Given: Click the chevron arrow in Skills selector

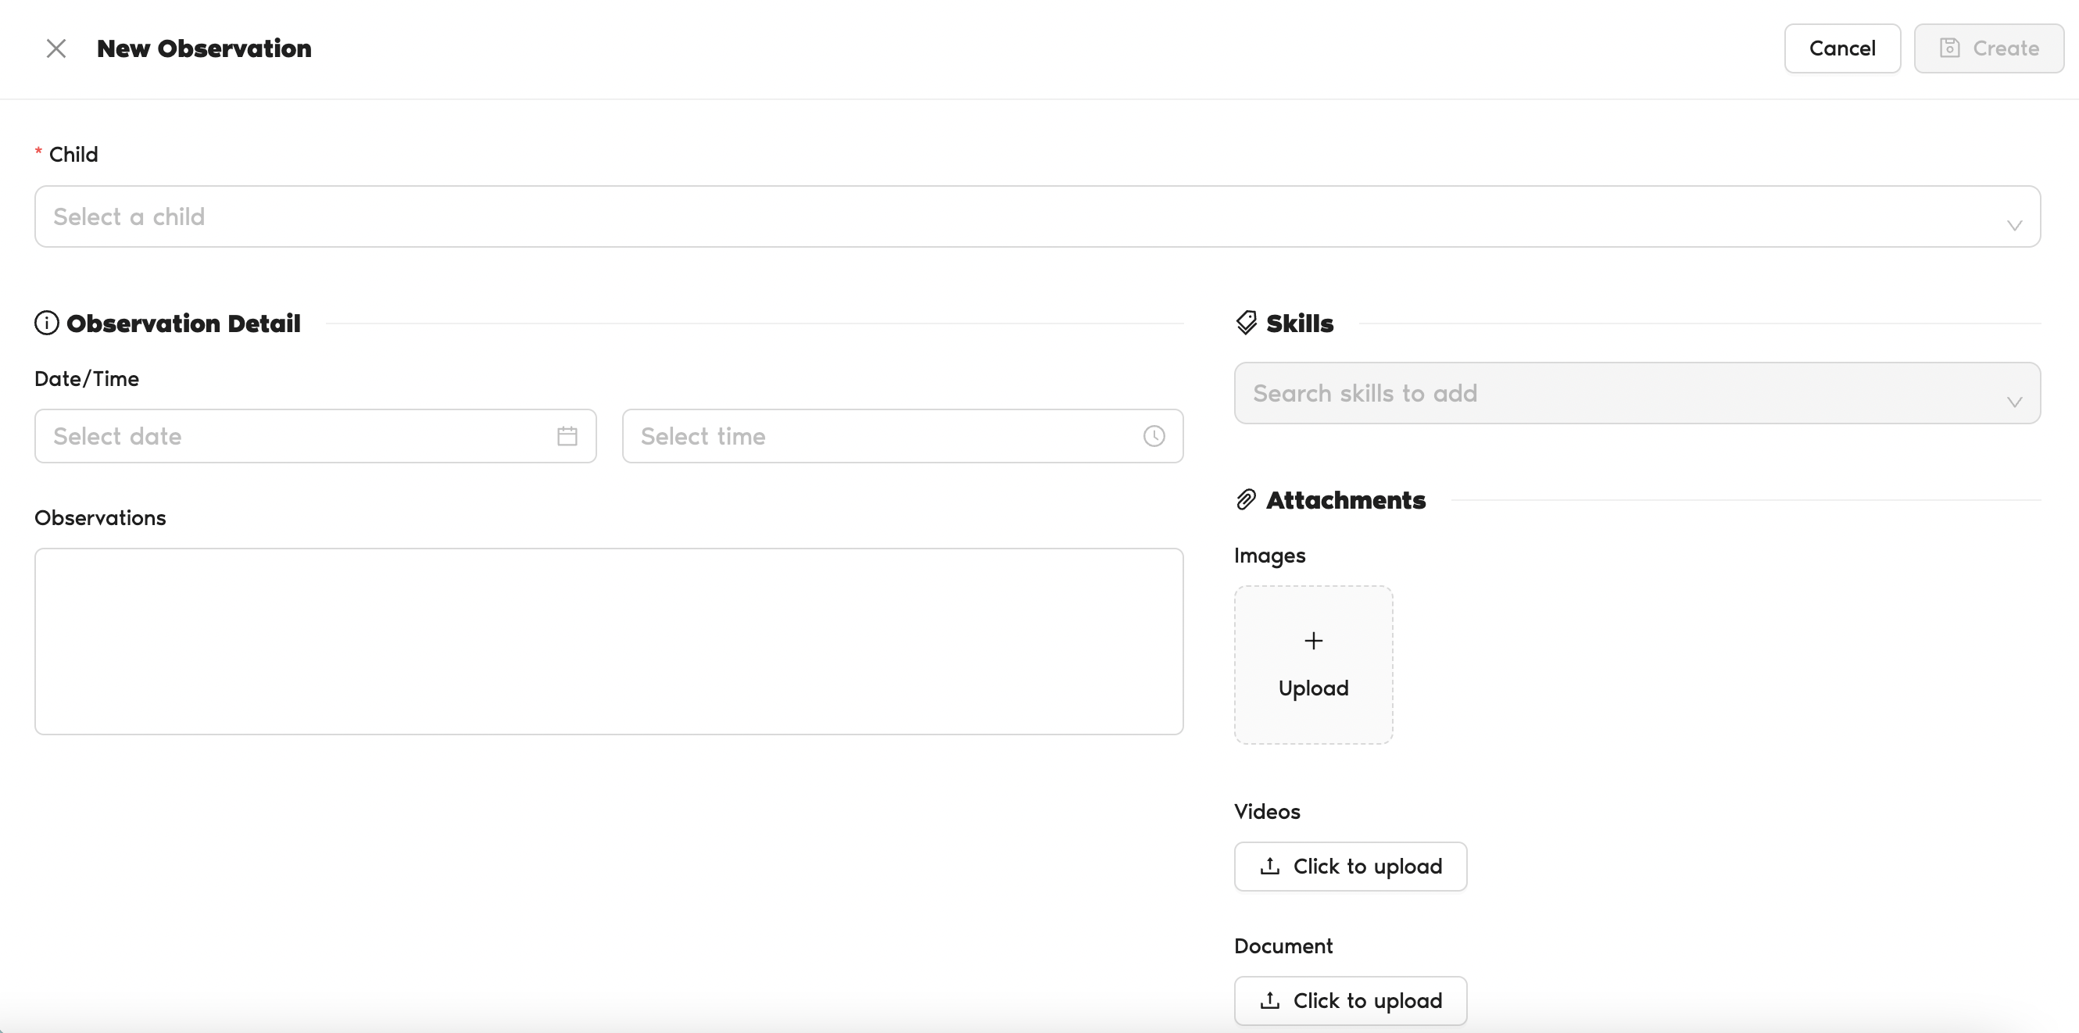Looking at the screenshot, I should click(2013, 402).
